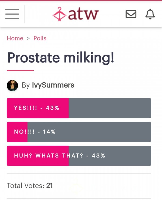Go to the Home breadcrumb link
The width and height of the screenshot is (162, 200).
(x=15, y=38)
